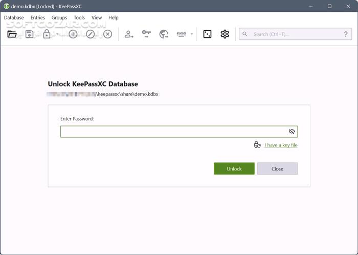Viewport: 358px width, 255px height.
Task: Click the KeePassXC app icon in title bar
Action: (6, 6)
